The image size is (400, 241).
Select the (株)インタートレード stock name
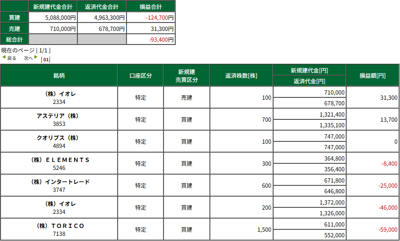point(59,182)
